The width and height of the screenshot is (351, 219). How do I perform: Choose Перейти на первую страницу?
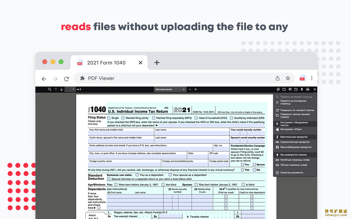(x=295, y=97)
